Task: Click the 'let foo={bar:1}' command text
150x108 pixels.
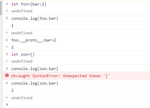Action: 29,4
